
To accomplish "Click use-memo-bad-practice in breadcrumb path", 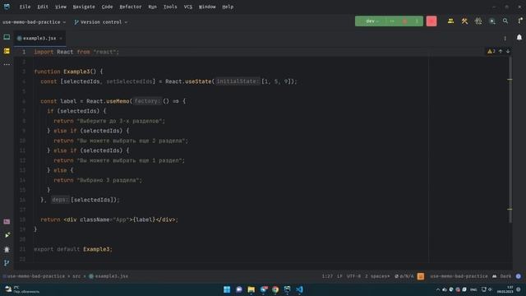I will click(36, 276).
